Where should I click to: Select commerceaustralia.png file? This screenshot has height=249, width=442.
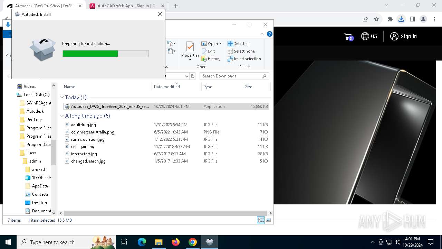[x=93, y=132]
